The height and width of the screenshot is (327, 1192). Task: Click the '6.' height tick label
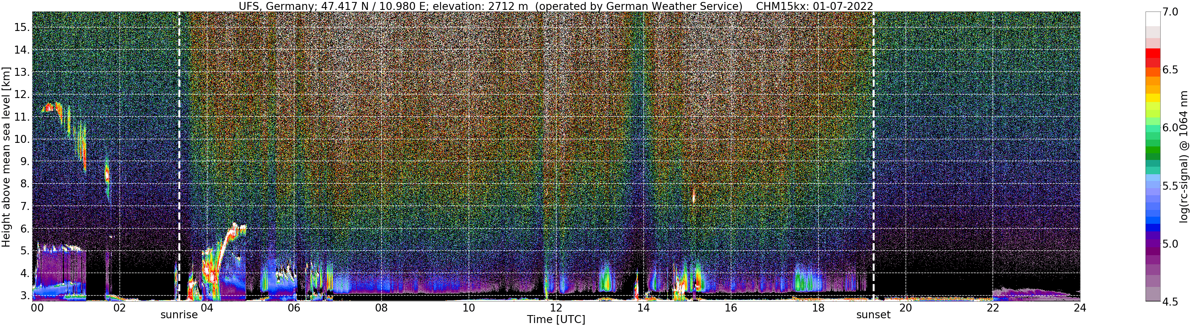coord(25,229)
